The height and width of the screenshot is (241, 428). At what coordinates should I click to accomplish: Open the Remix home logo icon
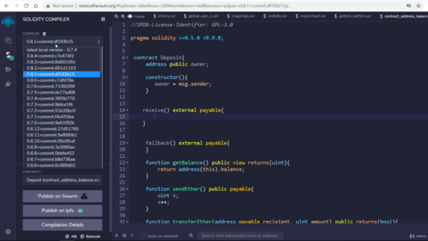[x=7, y=21]
